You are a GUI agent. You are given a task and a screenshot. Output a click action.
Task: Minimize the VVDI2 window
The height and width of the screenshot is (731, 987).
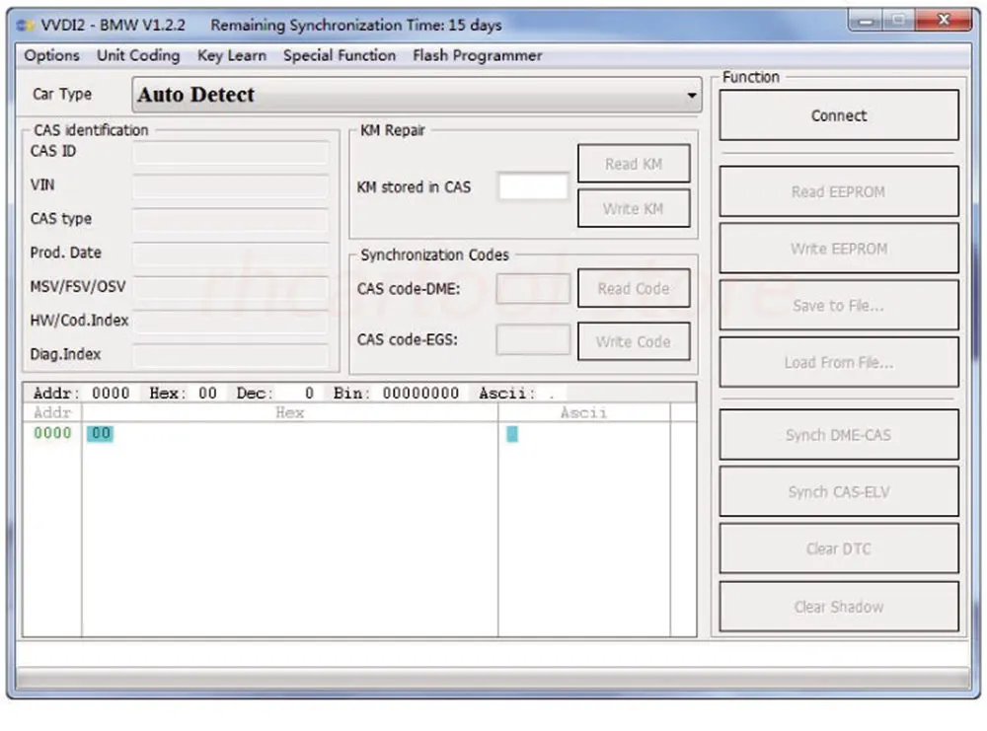click(x=866, y=22)
